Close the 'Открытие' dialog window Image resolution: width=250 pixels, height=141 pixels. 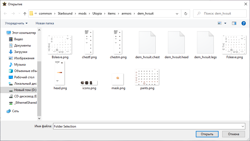(x=246, y=4)
